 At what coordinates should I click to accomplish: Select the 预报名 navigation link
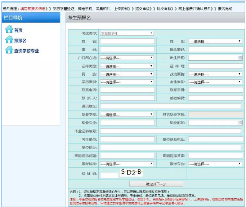[21, 41]
